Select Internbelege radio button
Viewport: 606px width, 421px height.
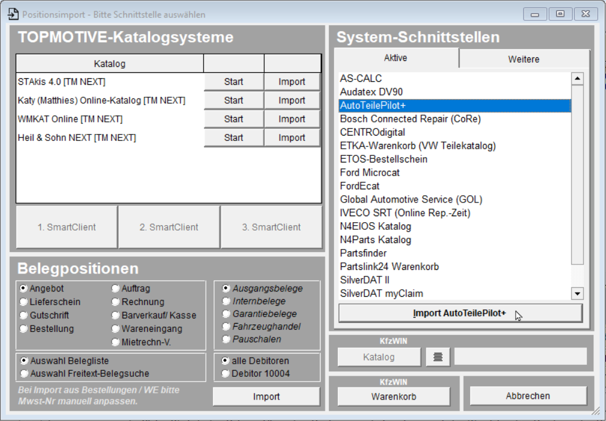point(226,301)
